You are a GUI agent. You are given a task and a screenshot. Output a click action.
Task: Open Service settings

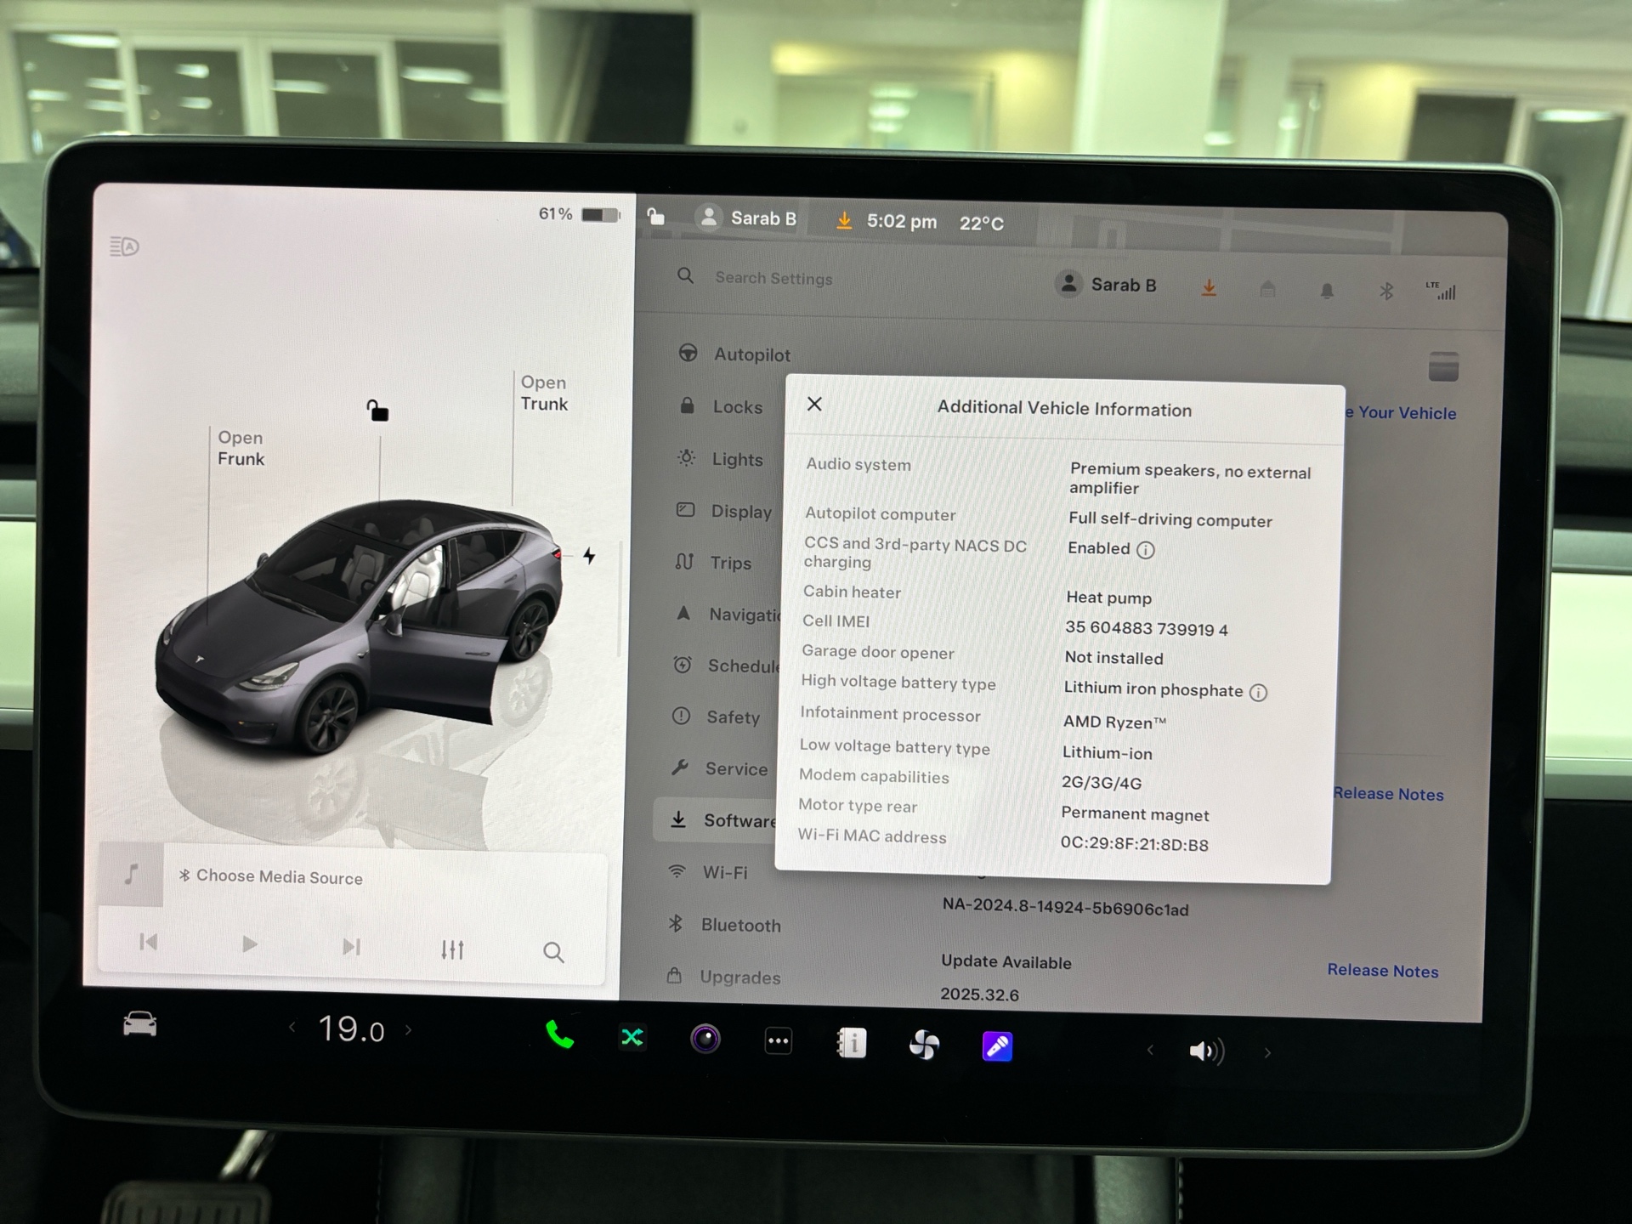[718, 768]
